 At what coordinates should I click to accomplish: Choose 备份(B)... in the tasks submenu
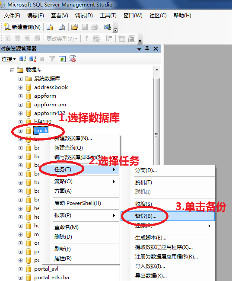(168, 216)
